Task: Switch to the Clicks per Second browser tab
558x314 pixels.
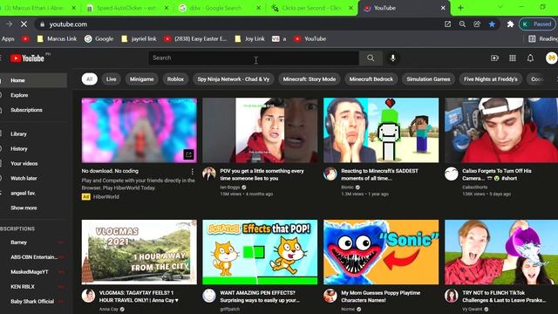Action: pyautogui.click(x=312, y=8)
